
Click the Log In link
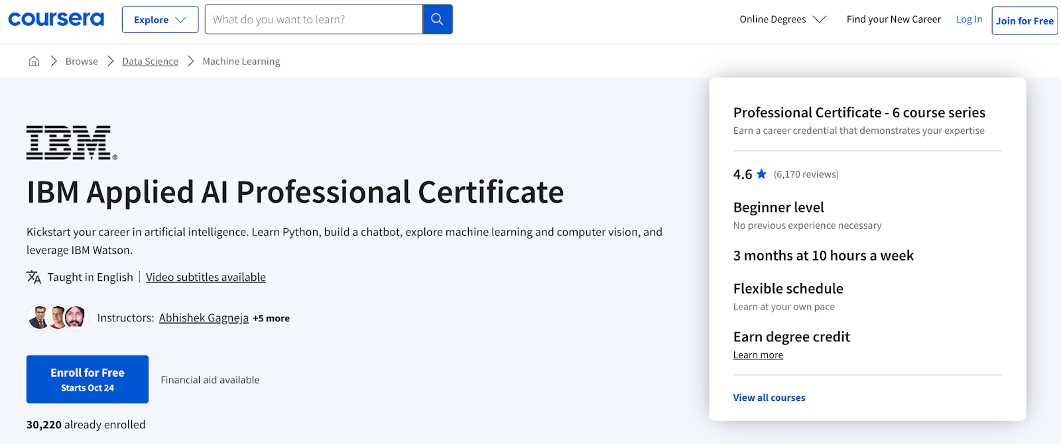click(969, 19)
